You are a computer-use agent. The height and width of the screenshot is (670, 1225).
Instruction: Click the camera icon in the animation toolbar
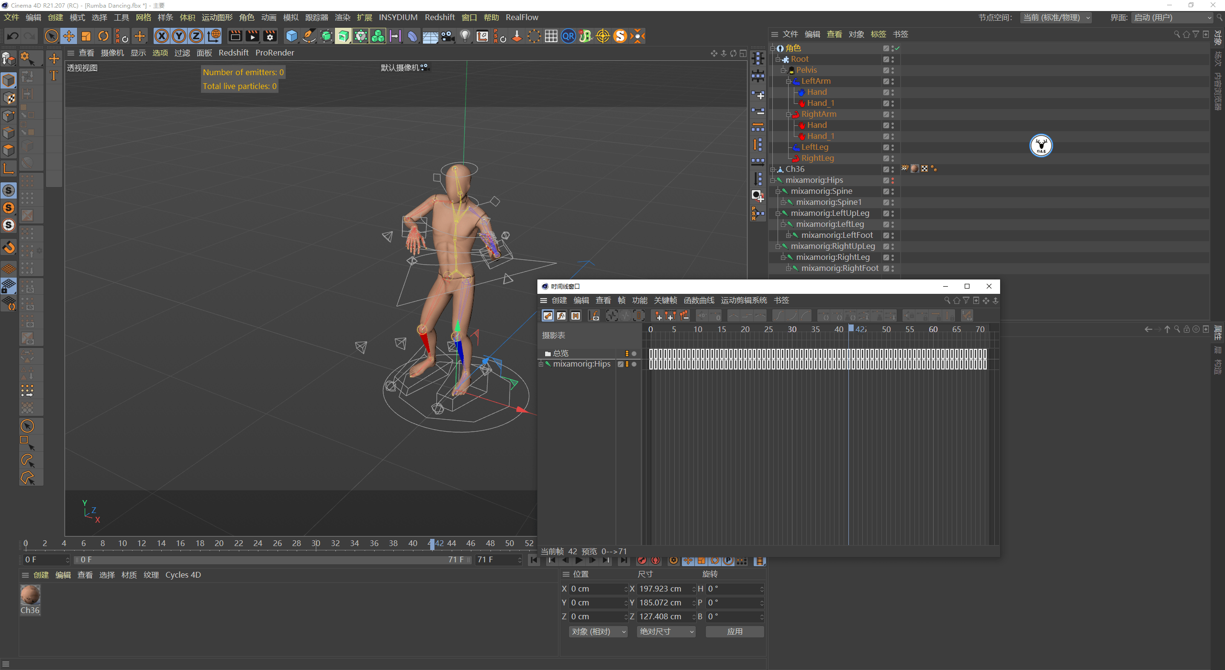tap(760, 560)
